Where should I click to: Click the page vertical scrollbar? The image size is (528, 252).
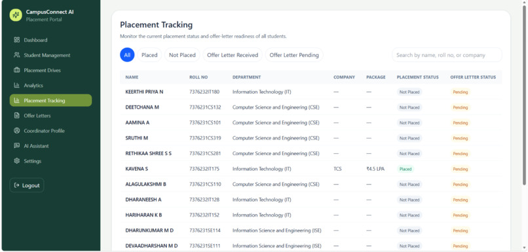[524, 96]
